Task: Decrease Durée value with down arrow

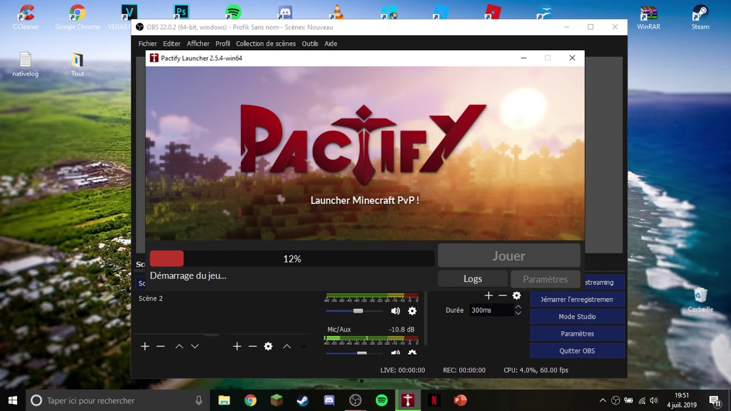Action: point(518,313)
